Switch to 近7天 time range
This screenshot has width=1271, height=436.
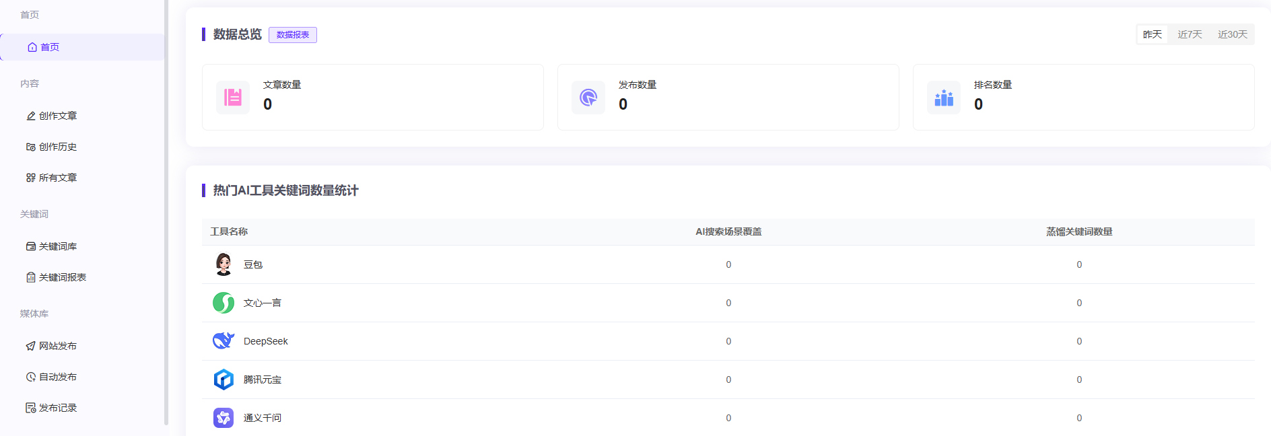[1190, 34]
